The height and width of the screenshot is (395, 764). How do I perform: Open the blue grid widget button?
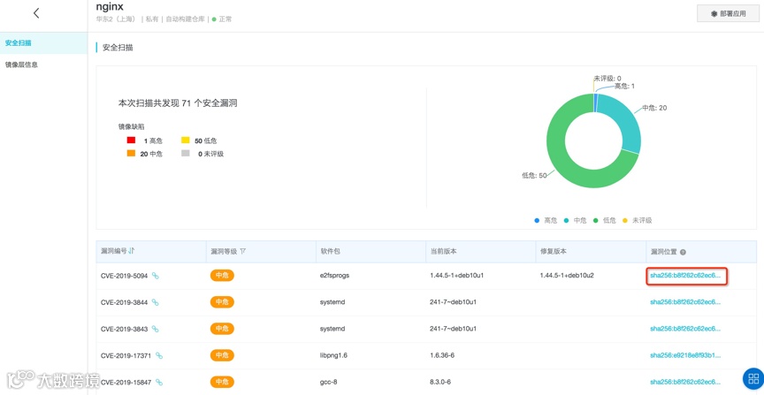(x=753, y=378)
